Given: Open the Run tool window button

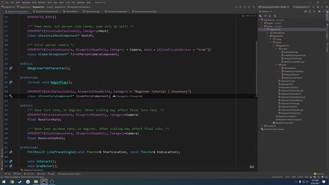Looking at the screenshot, I should tap(8, 174).
